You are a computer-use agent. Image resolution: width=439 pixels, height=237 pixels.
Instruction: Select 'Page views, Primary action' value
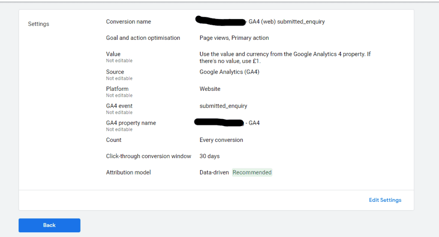234,38
